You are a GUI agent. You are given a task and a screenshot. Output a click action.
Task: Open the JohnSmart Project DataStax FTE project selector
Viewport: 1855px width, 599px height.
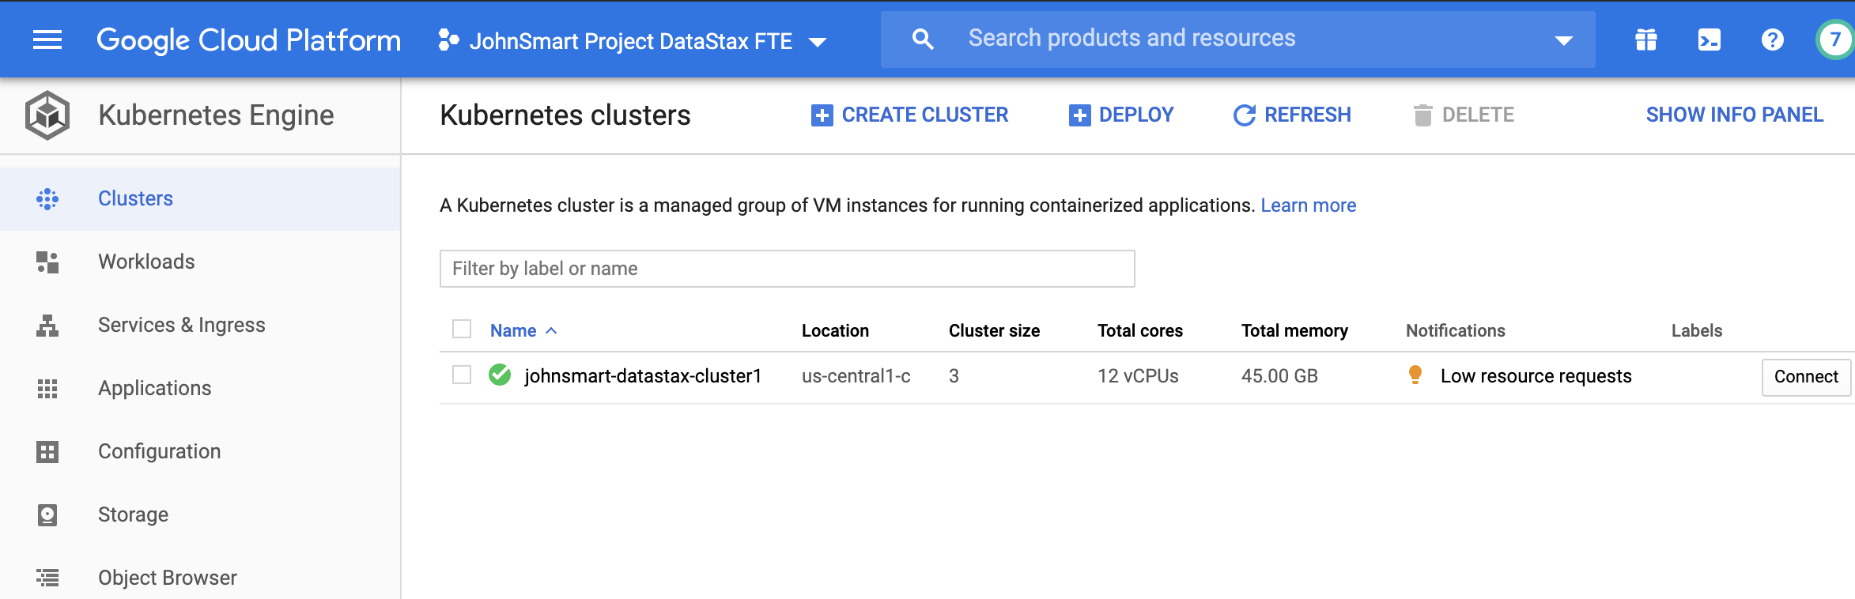click(633, 41)
